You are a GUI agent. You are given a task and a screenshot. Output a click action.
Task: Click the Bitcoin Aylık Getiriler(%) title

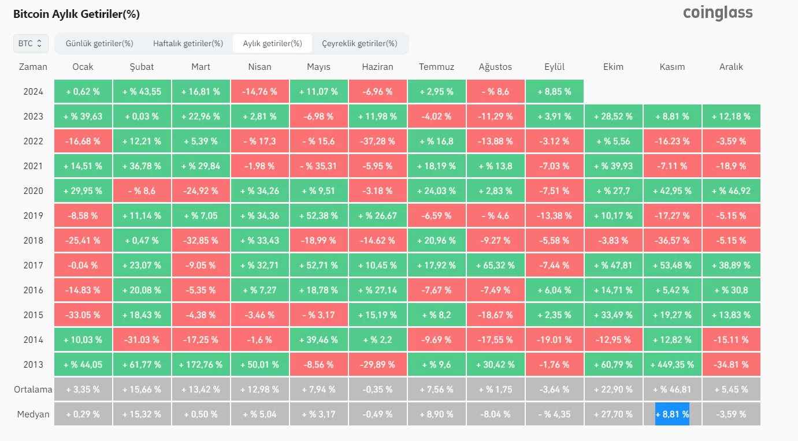(x=76, y=14)
